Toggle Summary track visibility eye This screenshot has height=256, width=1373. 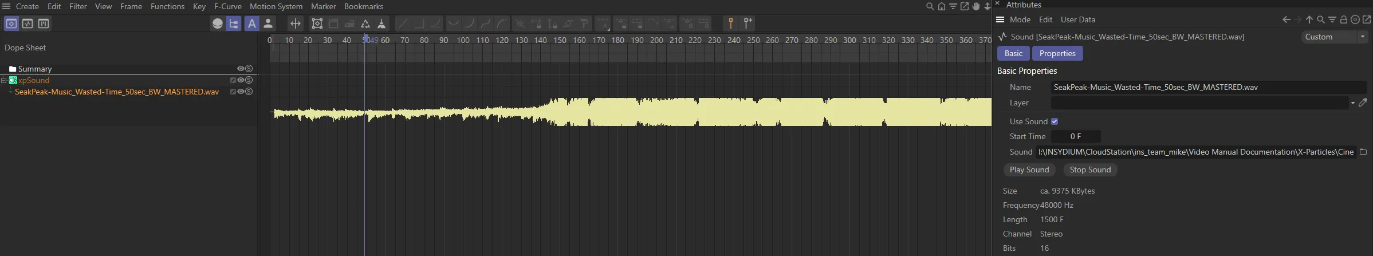pos(241,69)
